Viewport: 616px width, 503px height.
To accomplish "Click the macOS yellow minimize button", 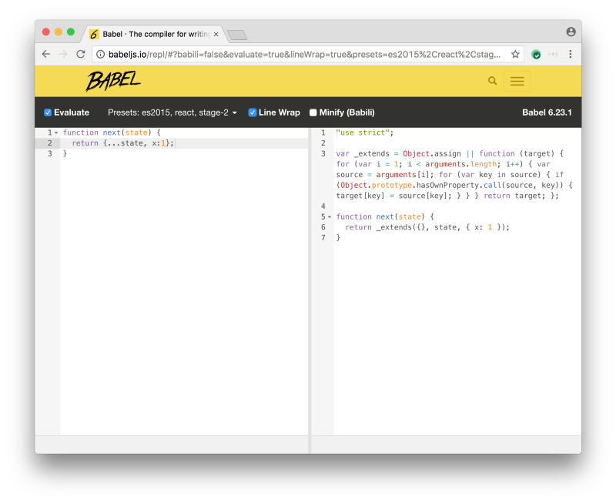I will [x=59, y=32].
